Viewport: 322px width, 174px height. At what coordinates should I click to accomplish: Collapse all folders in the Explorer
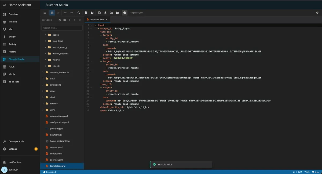pos(70,20)
